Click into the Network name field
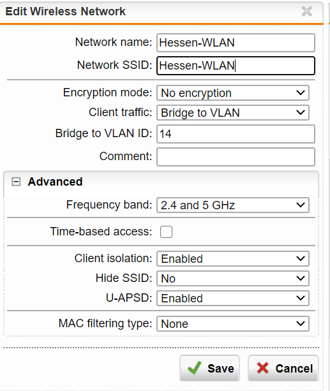 point(236,43)
